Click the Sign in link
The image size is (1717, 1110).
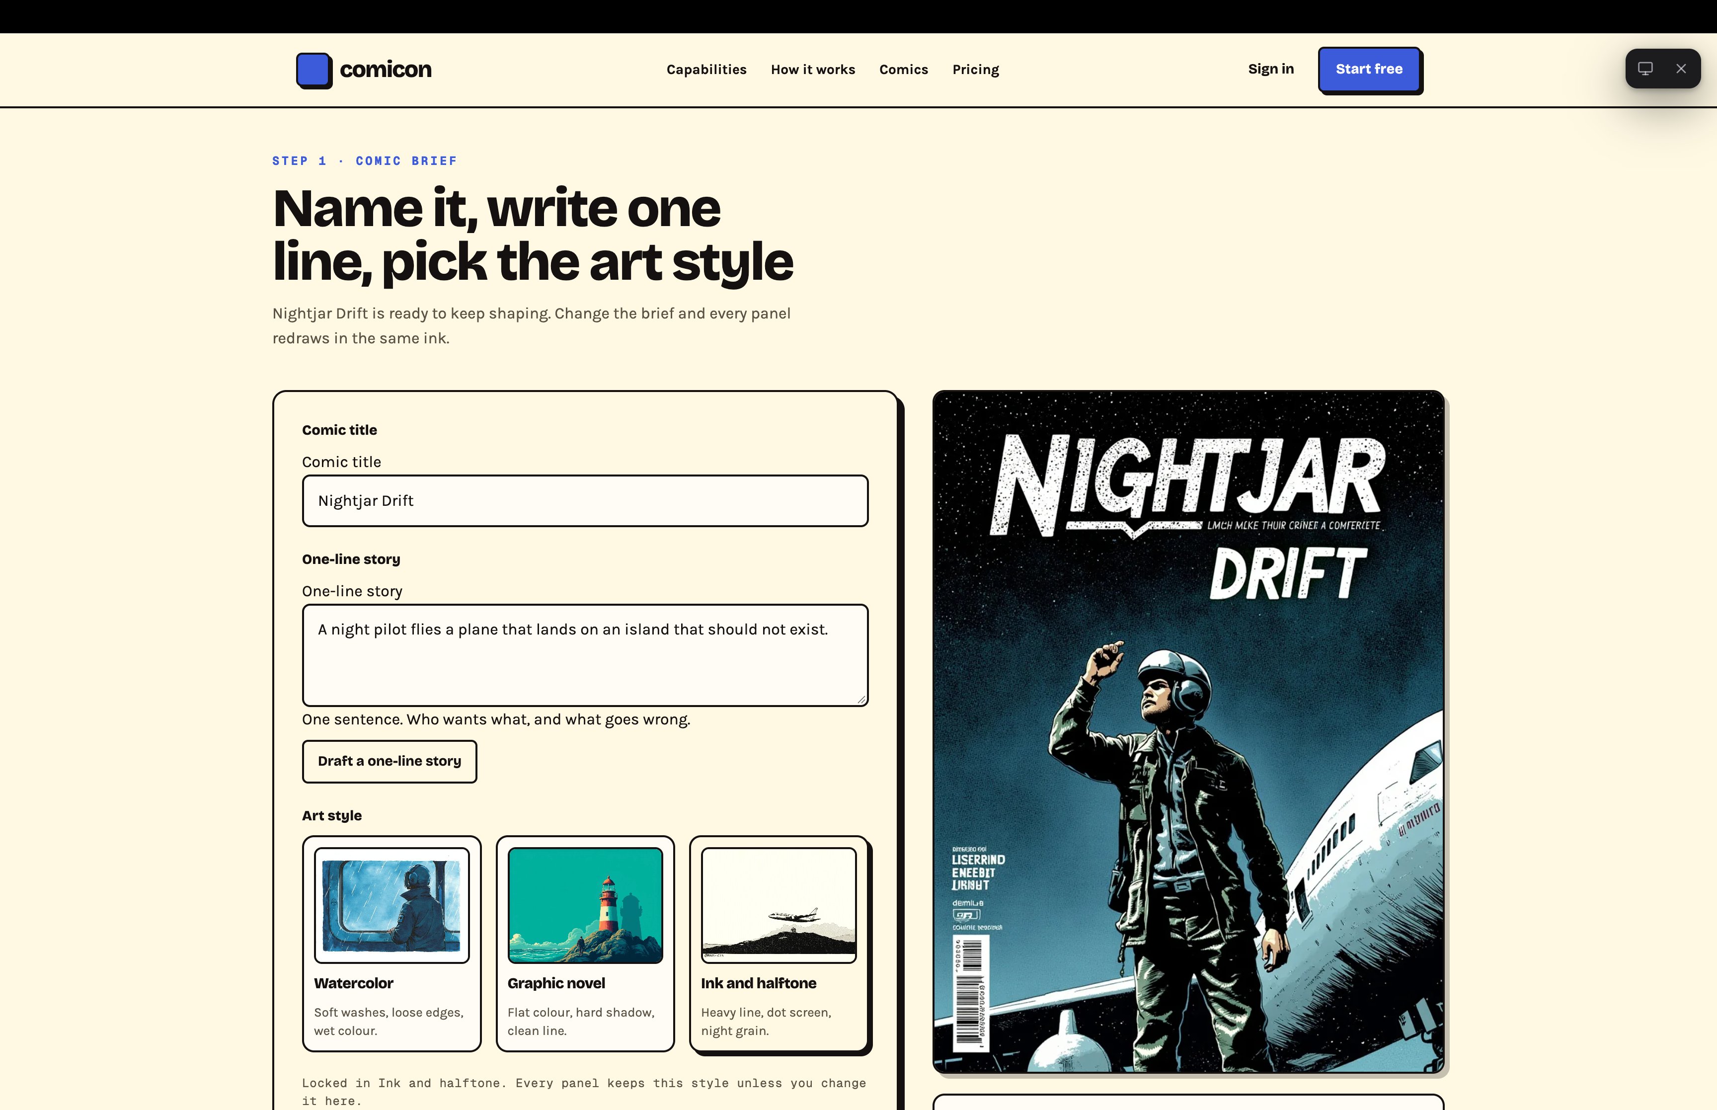tap(1271, 69)
